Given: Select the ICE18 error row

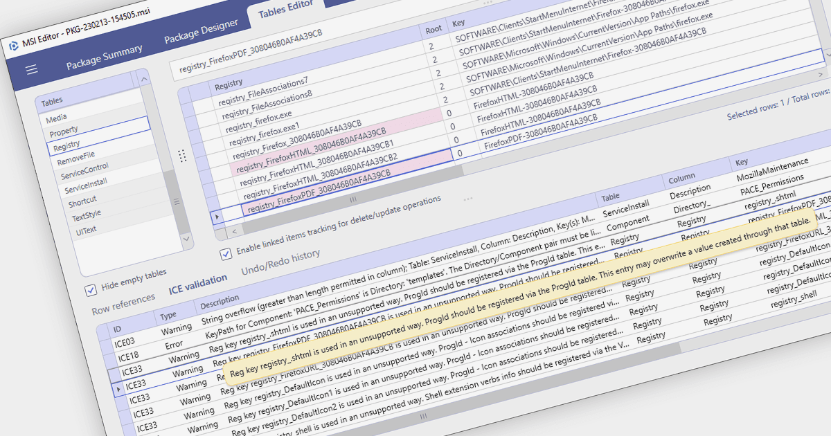Looking at the screenshot, I should tap(129, 357).
